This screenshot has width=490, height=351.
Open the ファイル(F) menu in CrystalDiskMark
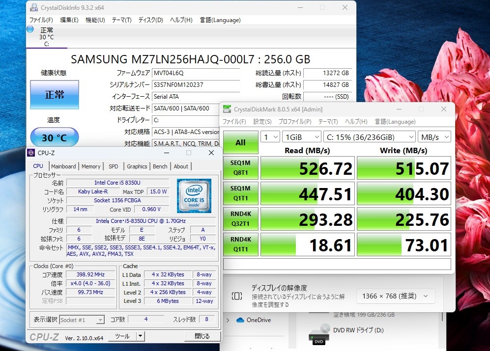234,121
